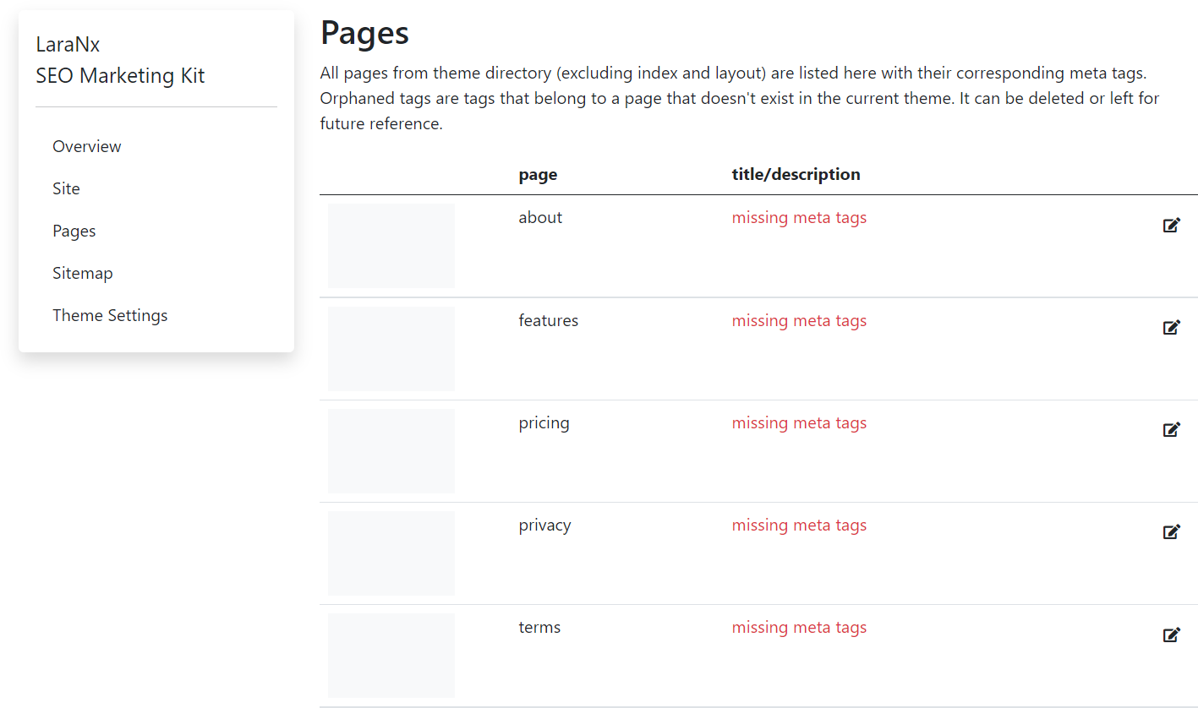
Task: Select missing meta tags on the privacy row
Action: click(799, 525)
